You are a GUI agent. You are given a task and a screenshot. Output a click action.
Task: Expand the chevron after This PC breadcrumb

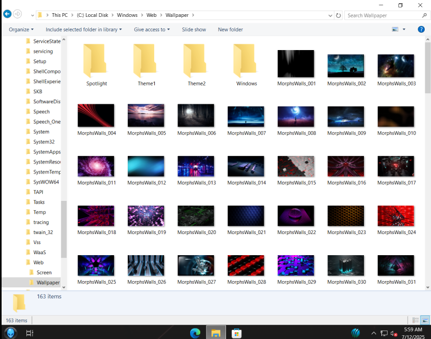72,15
